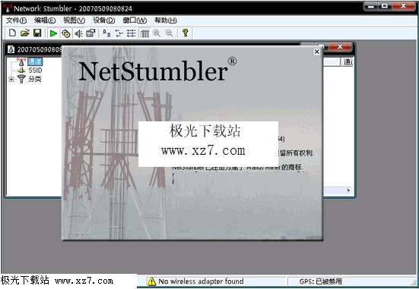This screenshot has width=419, height=289.
Task: Open the 视图(V) menu
Action: pyautogui.click(x=75, y=20)
